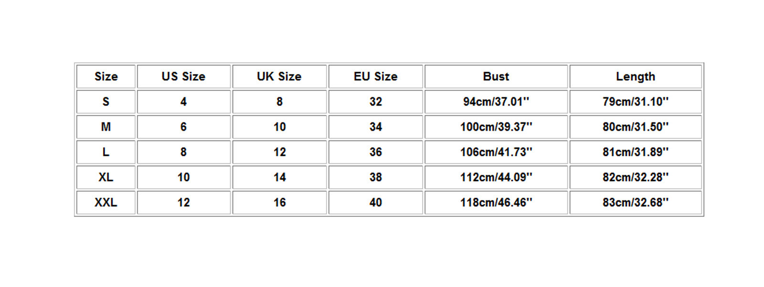Click the 112cm/44.09'' bust value

[x=496, y=177]
